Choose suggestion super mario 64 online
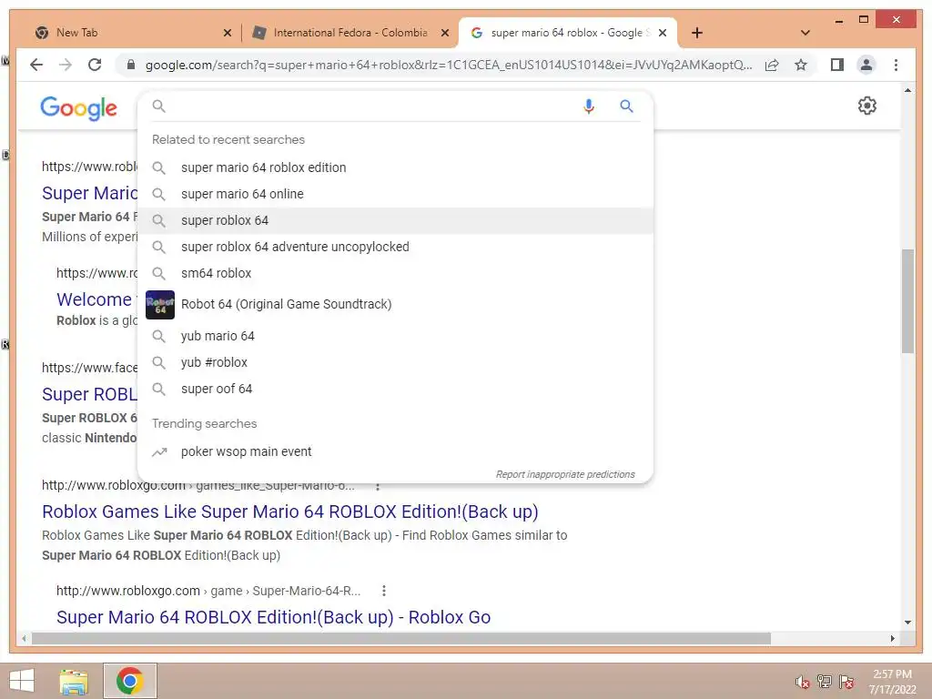932x699 pixels. [x=395, y=194]
